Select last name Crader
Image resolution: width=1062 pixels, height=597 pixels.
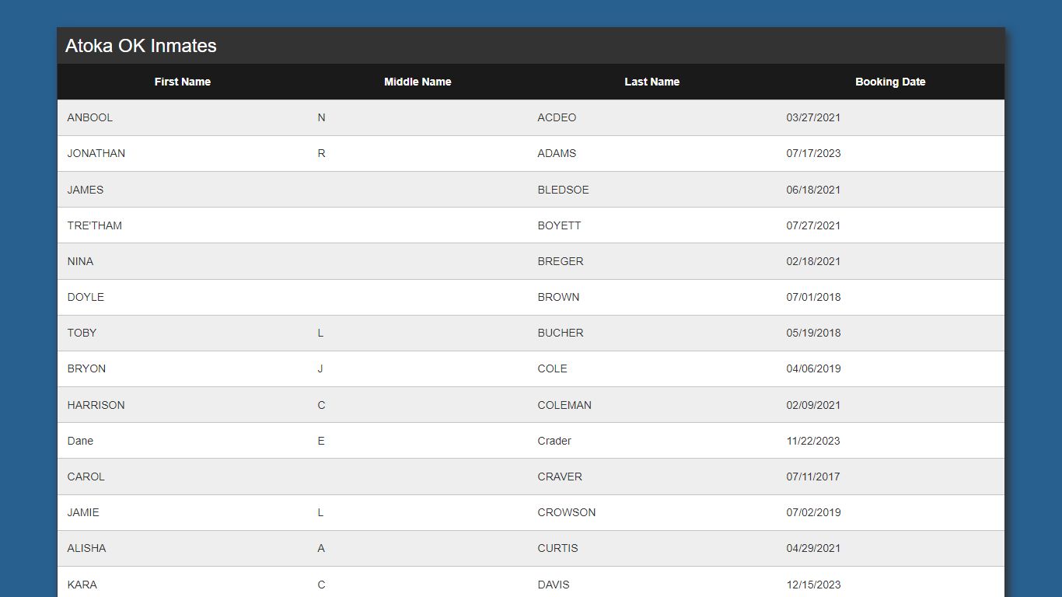click(554, 441)
